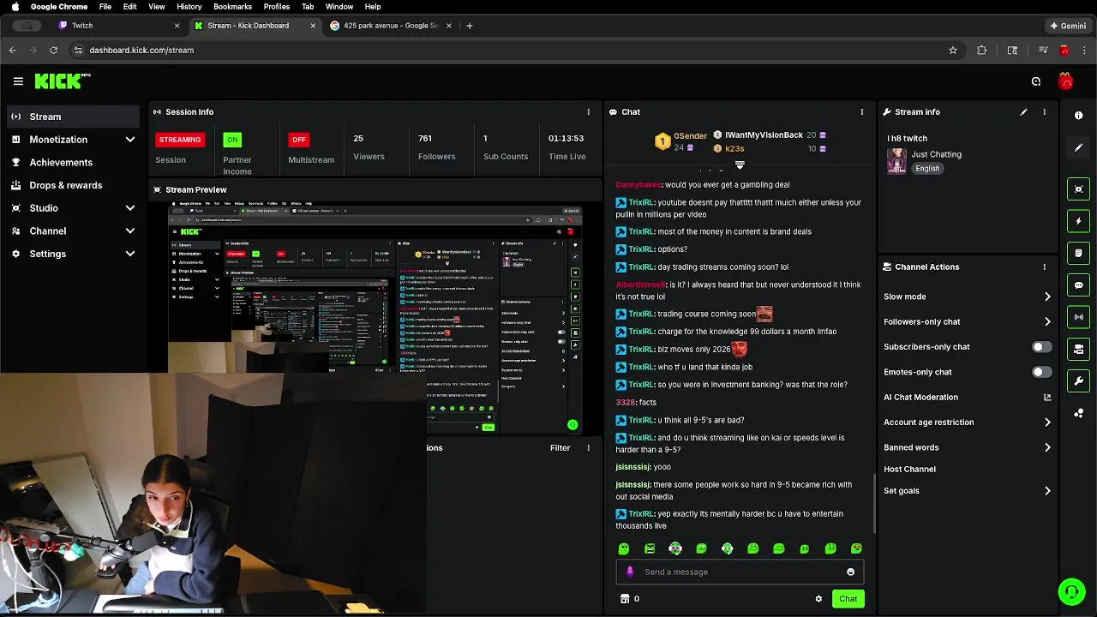Open Account age restriction chevron
The image size is (1097, 617).
point(1047,422)
